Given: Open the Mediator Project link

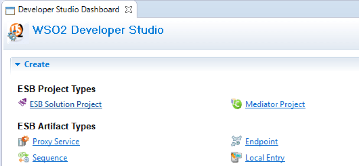Looking at the screenshot, I should (x=275, y=104).
